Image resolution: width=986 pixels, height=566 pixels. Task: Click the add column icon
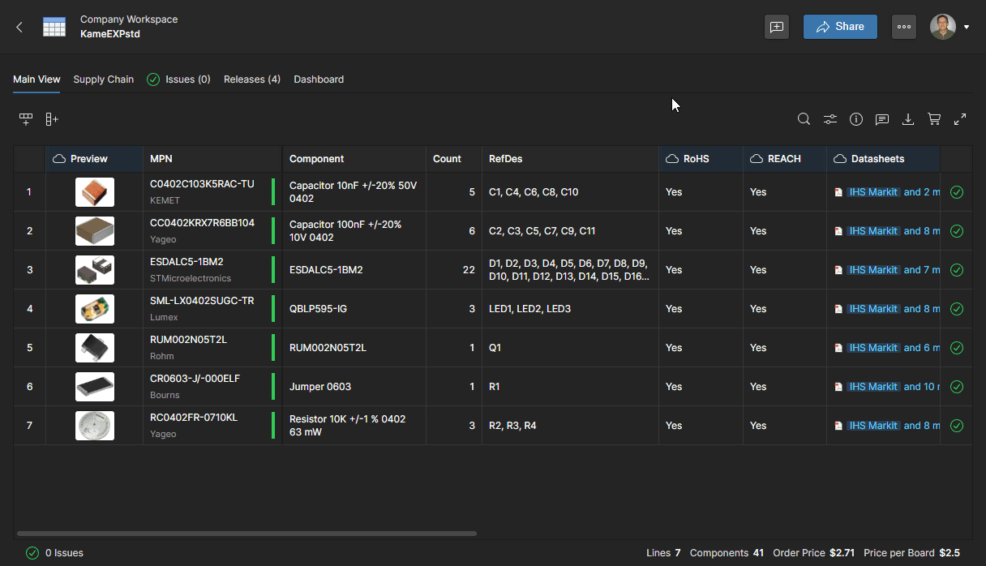pos(52,119)
